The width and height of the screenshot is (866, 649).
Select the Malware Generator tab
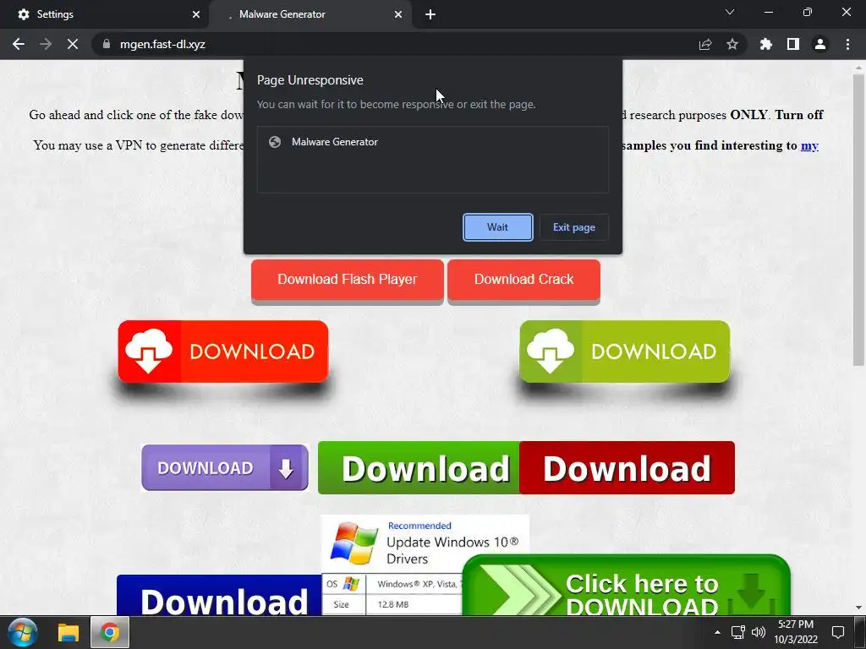tap(310, 14)
